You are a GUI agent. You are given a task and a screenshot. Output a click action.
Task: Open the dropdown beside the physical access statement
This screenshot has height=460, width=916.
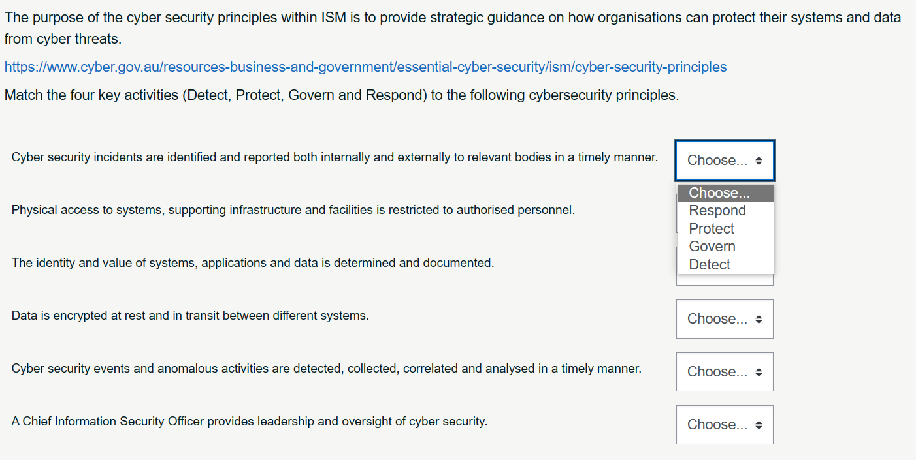pyautogui.click(x=725, y=213)
